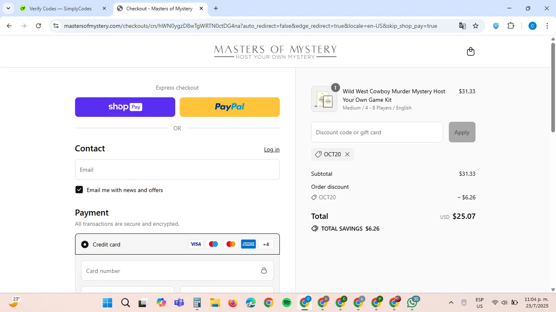Open the Bitwarden shield extension icon
Viewport: 556px width, 312px height.
point(496,26)
